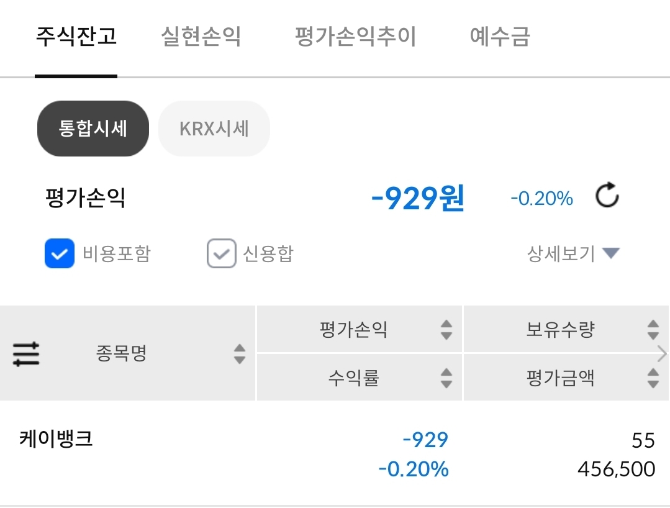
Task: Go to the 예수금 tab
Action: coord(500,37)
